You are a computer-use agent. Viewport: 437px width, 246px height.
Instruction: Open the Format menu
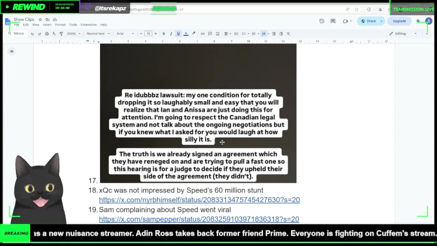pos(60,25)
